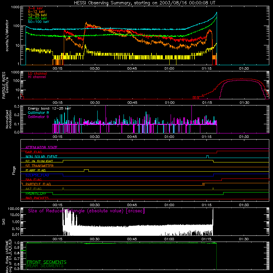Click the 6-12 keV flare peak near 00:27
273x273 pixels.
86,23
